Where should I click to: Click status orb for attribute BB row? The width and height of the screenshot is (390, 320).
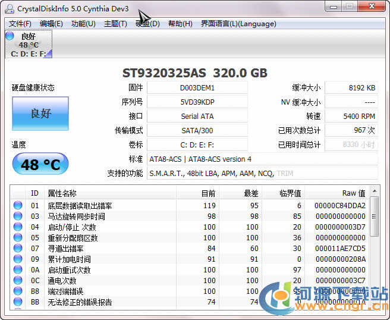point(18,302)
